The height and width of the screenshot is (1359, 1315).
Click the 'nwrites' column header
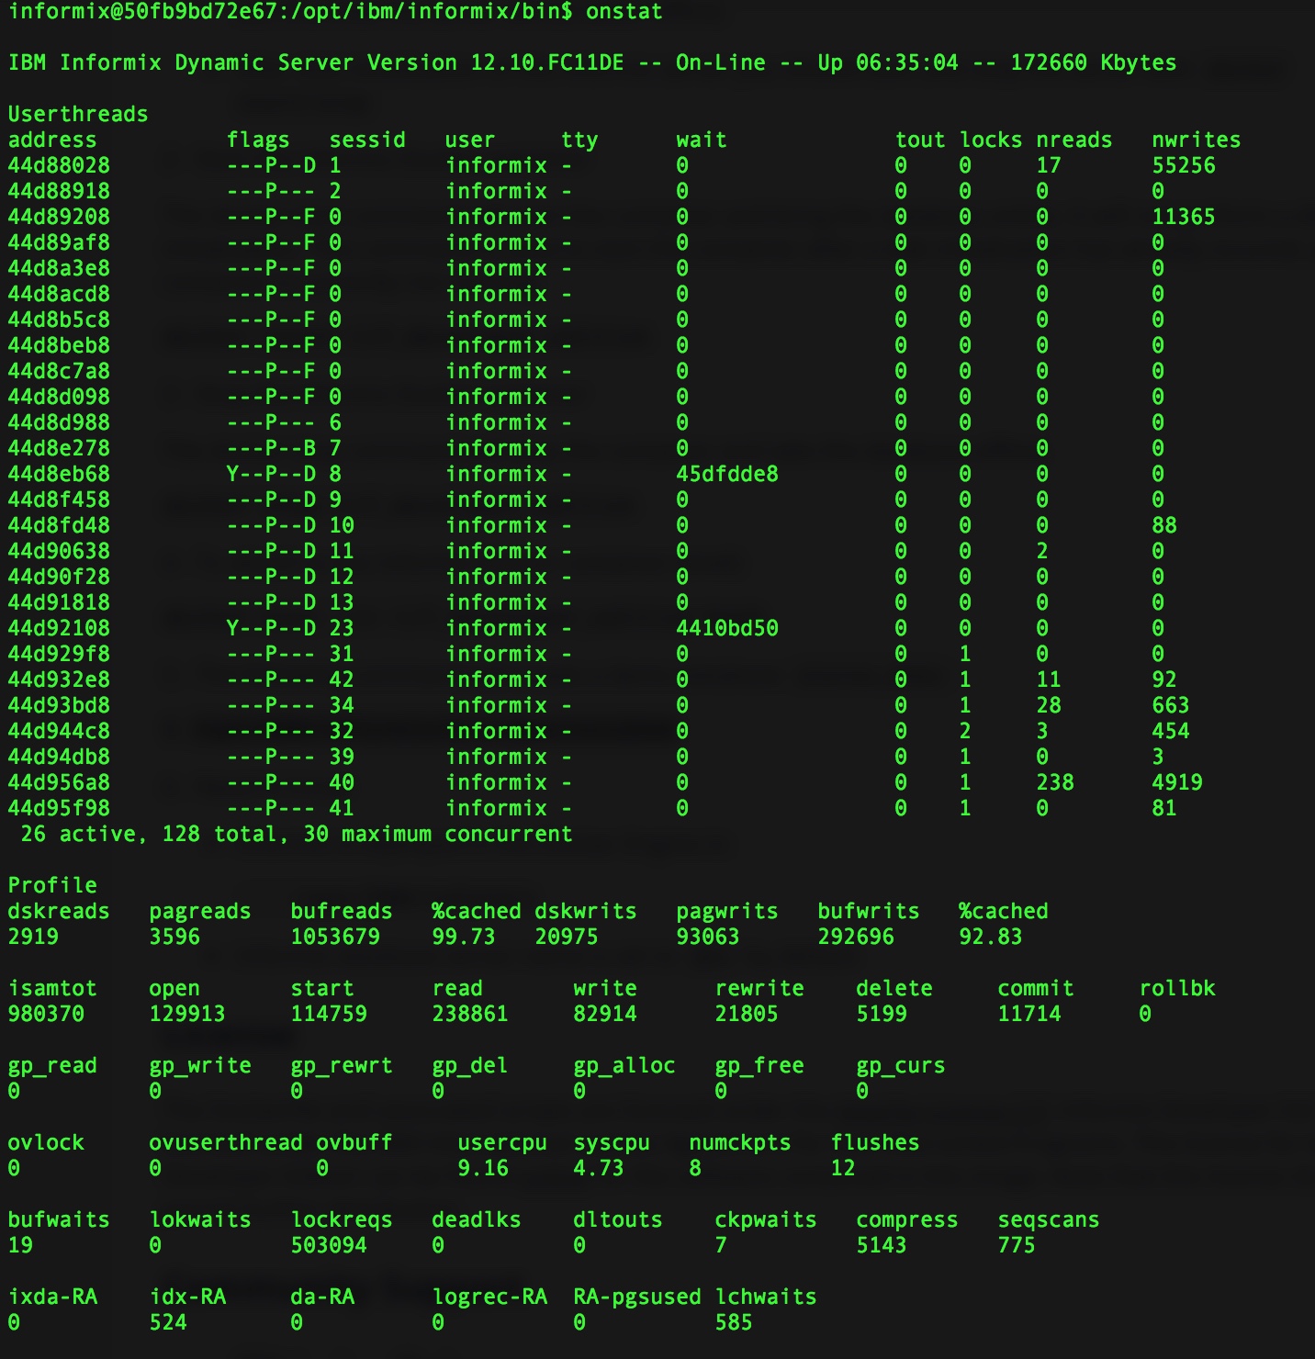(1197, 140)
